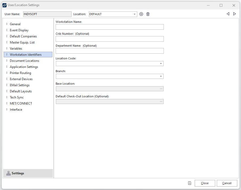Go to previous record with left arrow
This screenshot has height=190, width=241.
click(228, 14)
